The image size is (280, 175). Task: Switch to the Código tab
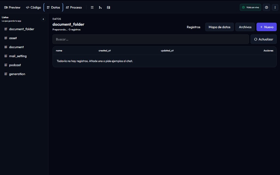pyautogui.click(x=33, y=7)
